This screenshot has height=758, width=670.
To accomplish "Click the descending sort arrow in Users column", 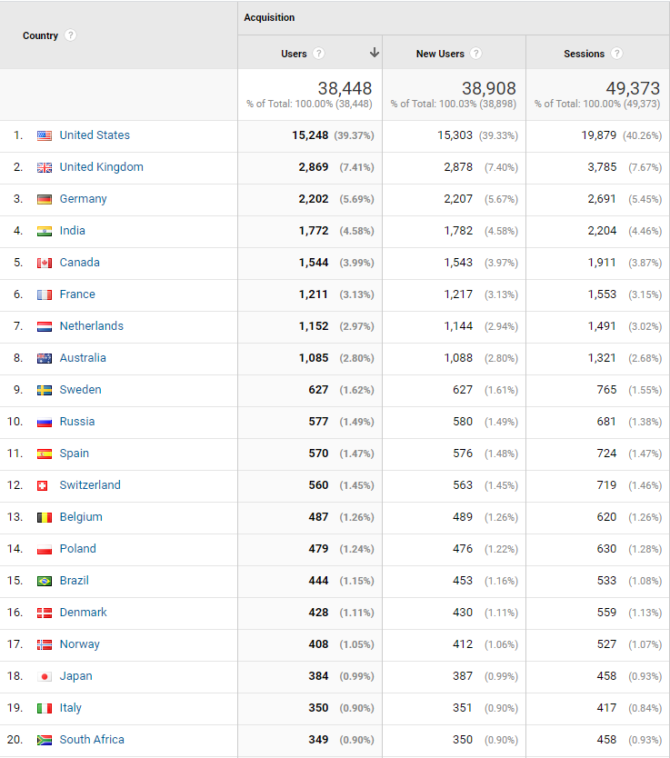I will click(374, 54).
